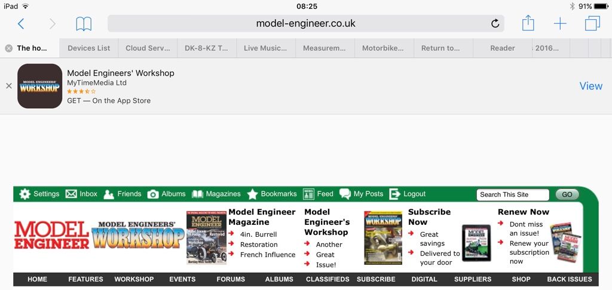Switch to the Live Music... tab

[265, 48]
